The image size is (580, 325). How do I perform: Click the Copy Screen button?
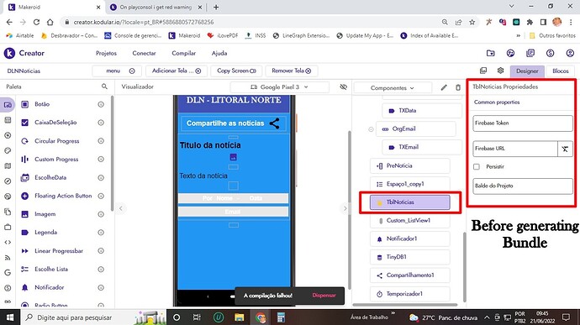tap(236, 71)
